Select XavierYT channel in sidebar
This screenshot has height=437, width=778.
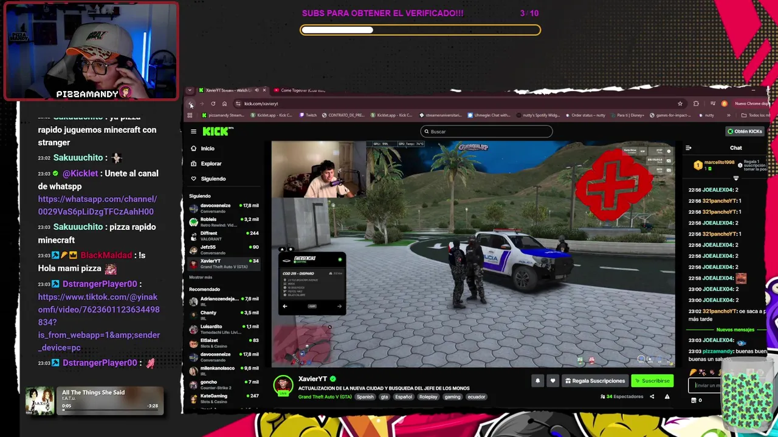pos(224,263)
